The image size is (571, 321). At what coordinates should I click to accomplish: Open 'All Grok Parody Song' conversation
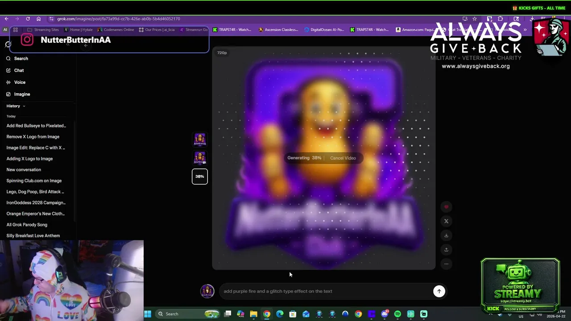point(27,225)
